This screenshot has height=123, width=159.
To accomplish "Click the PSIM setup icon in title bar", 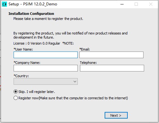I will pyautogui.click(x=4, y=4).
